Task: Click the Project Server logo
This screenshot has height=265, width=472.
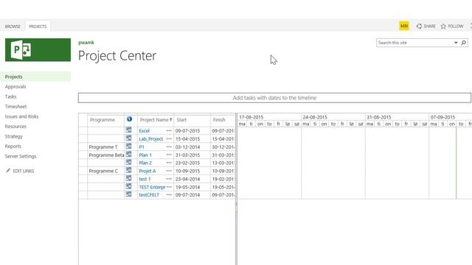Action: [38, 50]
